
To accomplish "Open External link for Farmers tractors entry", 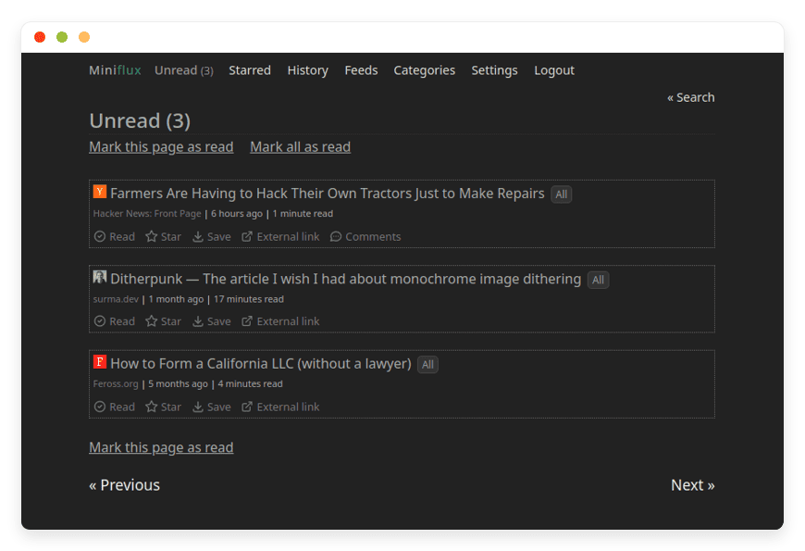I will [x=280, y=236].
